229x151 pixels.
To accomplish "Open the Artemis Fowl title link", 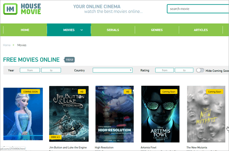I will pos(148,147).
